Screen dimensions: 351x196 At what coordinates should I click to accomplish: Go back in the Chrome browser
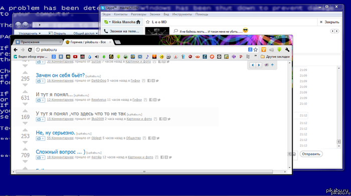[x=16, y=50]
